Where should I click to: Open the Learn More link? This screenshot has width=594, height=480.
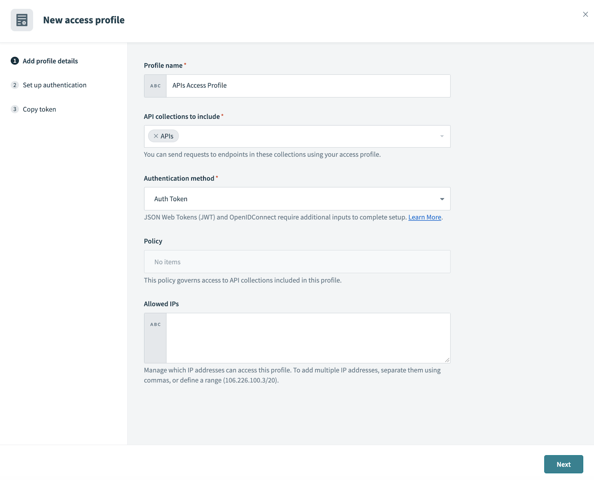point(424,217)
